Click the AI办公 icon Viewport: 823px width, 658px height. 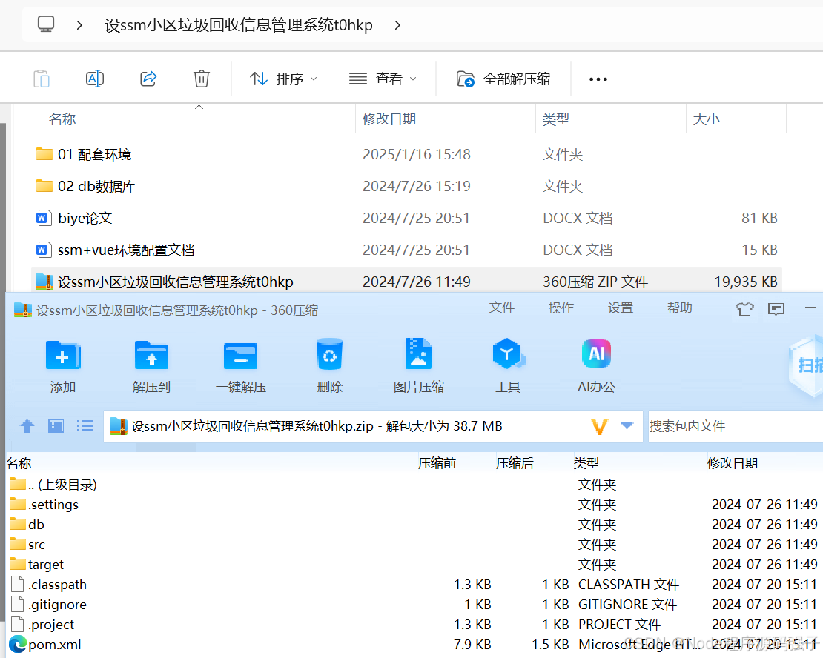[x=596, y=366]
